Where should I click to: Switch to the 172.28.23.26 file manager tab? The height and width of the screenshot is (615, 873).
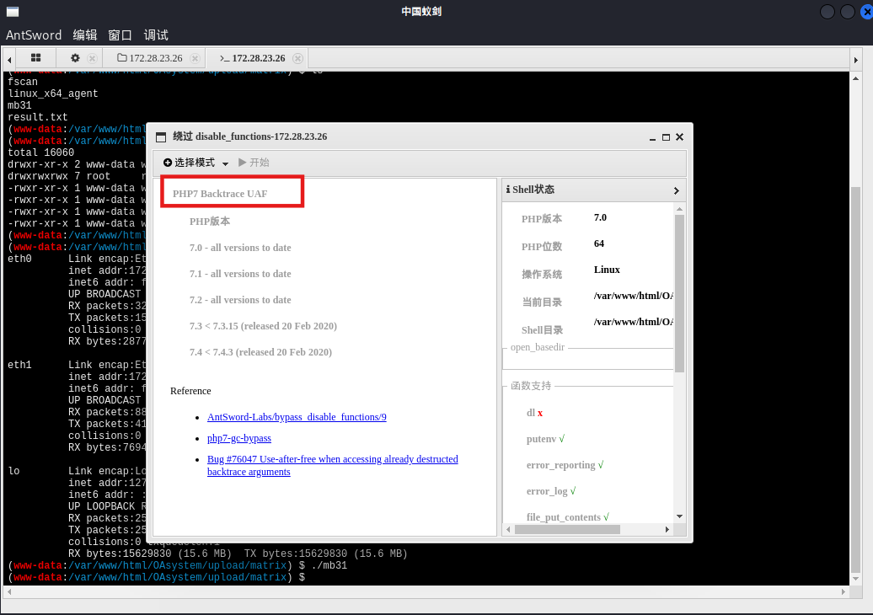coord(150,58)
